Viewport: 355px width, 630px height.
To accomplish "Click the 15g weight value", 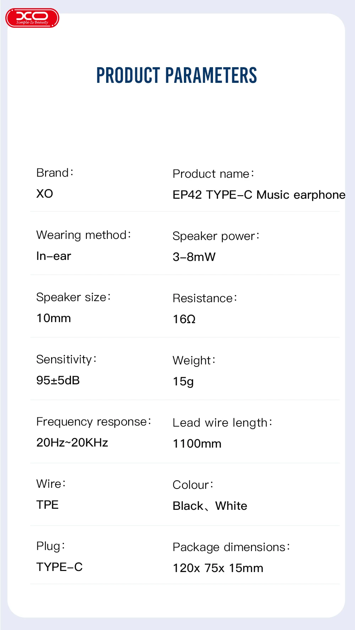I will coord(183,382).
